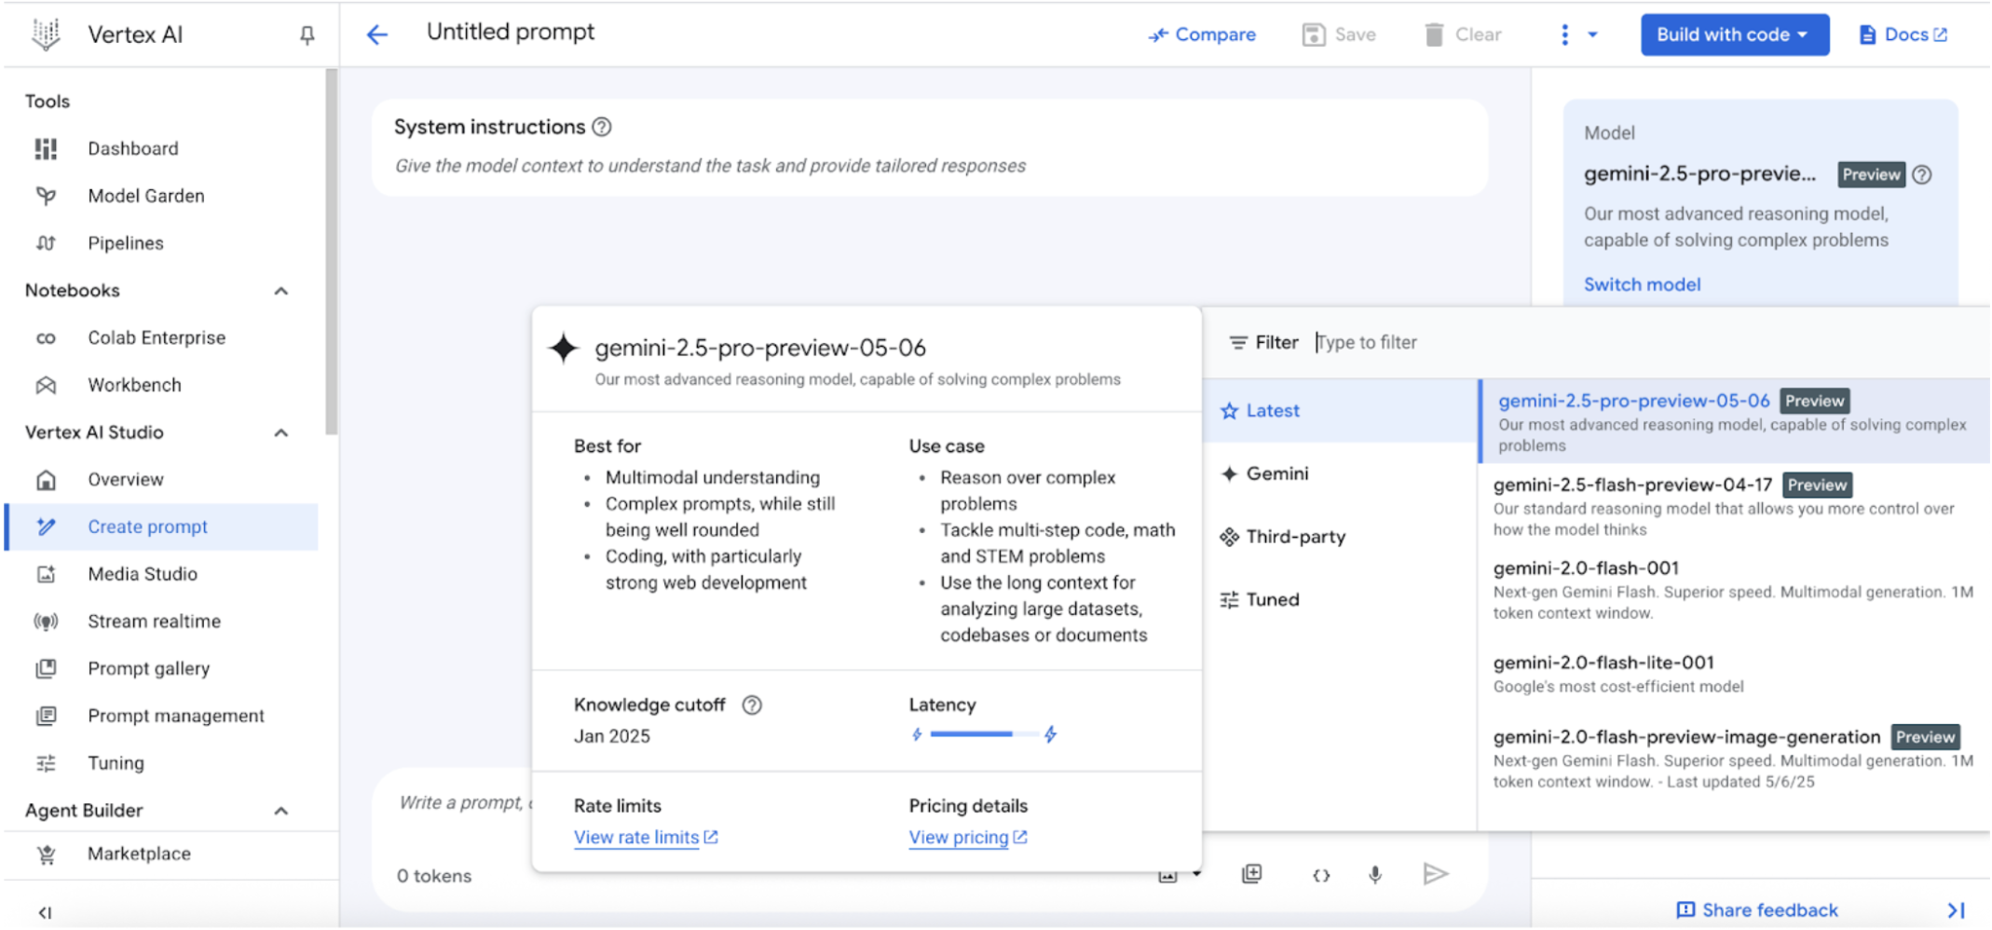Open Pipelines
This screenshot has width=1992, height=930.
[126, 243]
